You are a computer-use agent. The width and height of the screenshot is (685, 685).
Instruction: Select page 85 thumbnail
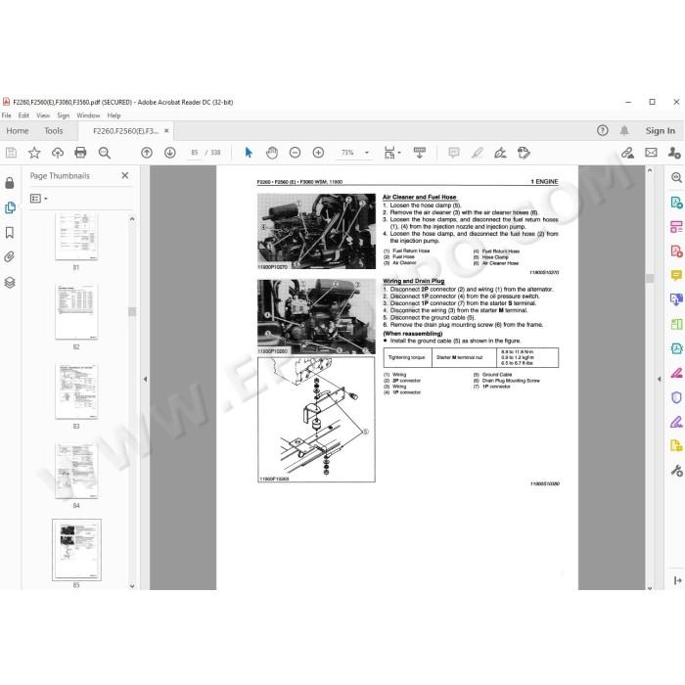(x=76, y=550)
